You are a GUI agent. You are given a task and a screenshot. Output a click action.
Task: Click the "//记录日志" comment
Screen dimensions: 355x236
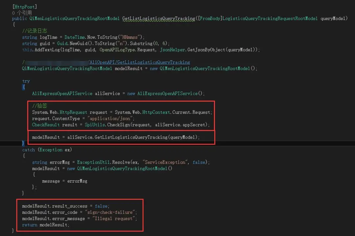35,31
